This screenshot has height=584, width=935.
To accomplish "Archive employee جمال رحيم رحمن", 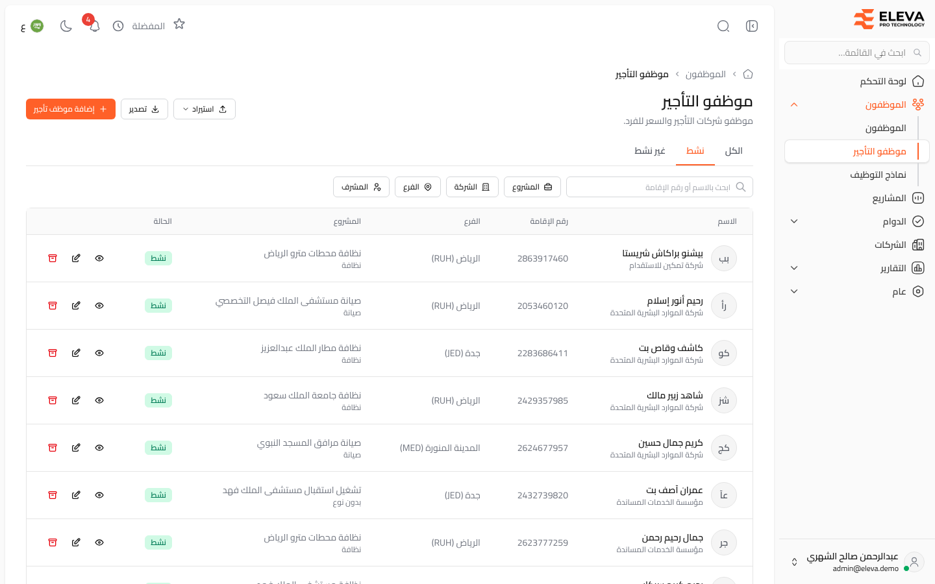I will tap(53, 542).
